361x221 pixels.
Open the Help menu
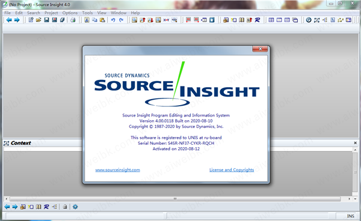[x=135, y=13]
